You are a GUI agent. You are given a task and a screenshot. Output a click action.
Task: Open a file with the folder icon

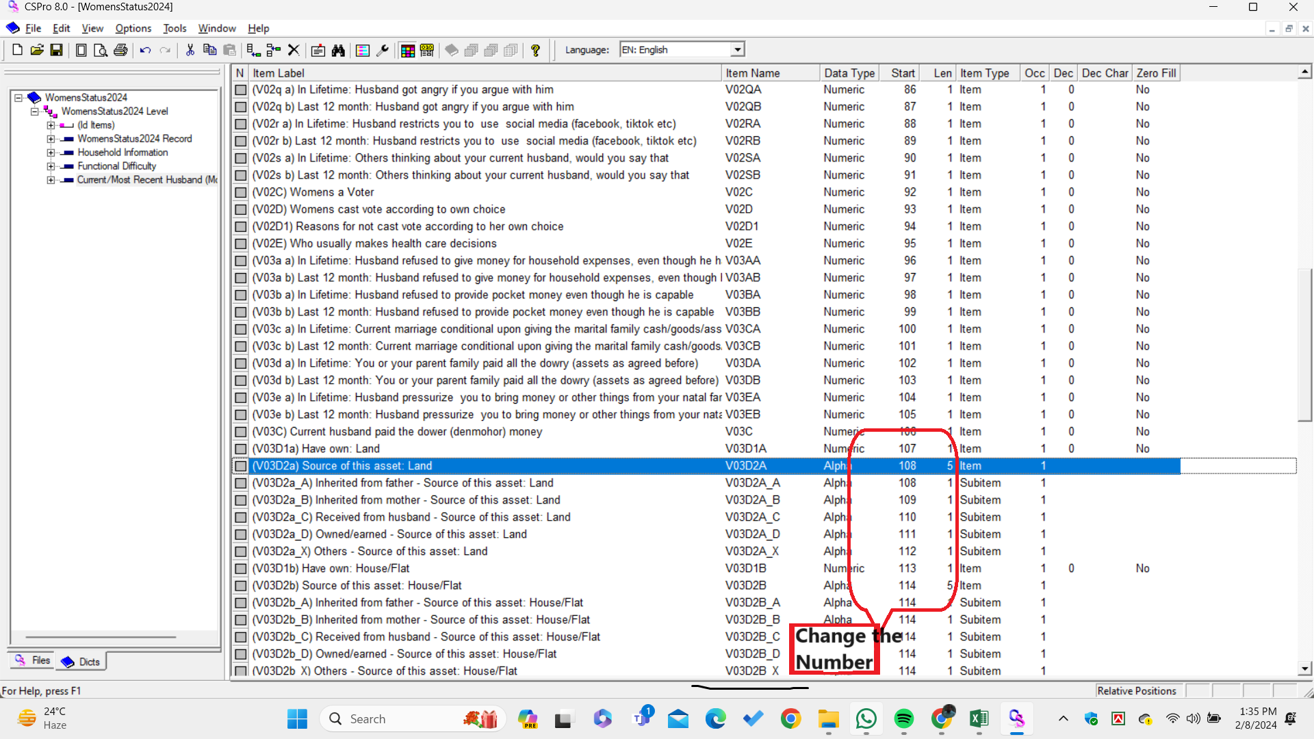coord(37,50)
